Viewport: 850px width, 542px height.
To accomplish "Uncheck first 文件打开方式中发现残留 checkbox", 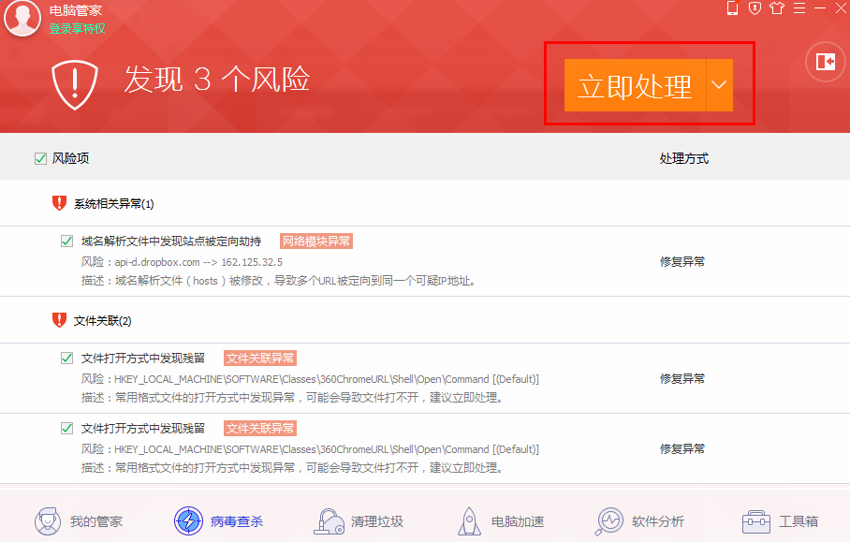I will (x=66, y=359).
